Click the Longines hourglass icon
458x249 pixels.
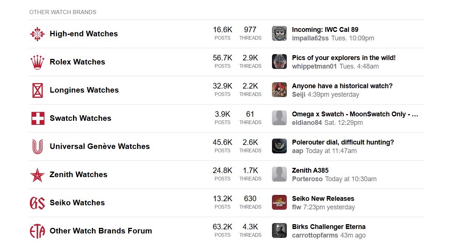[37, 90]
